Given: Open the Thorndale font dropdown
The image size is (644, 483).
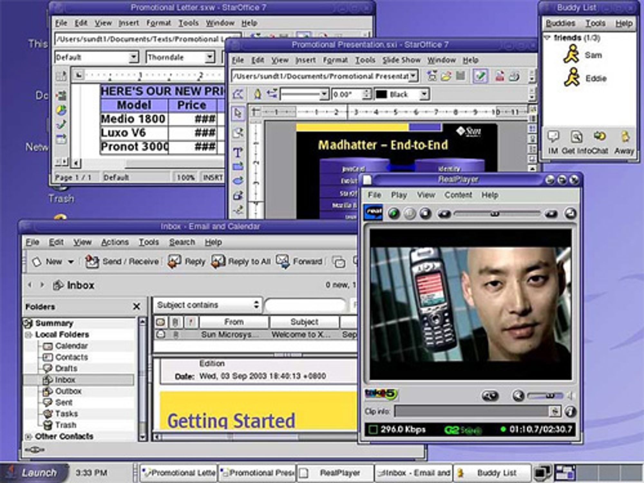Looking at the screenshot, I should click(x=210, y=57).
